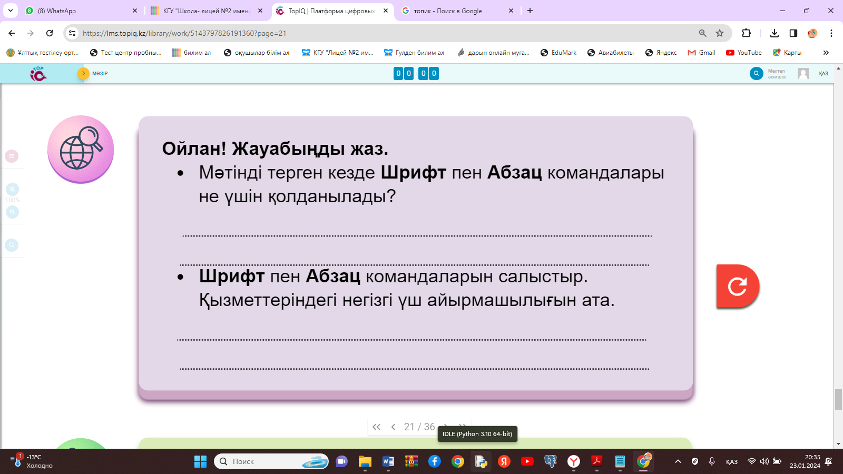This screenshot has height=474, width=843.
Task: View site information for lms.topiq.kz
Action: (x=73, y=33)
